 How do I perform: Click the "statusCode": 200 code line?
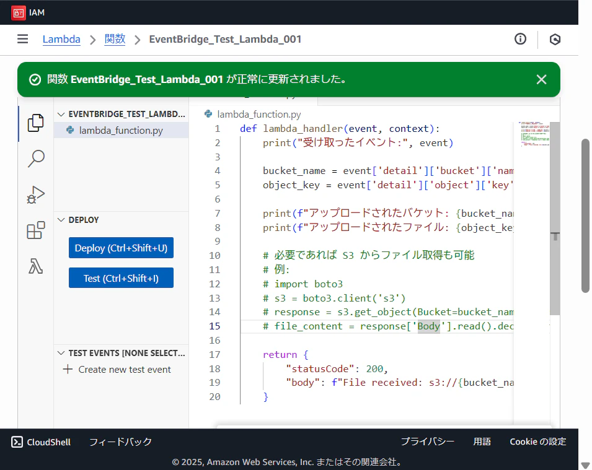(x=337, y=368)
